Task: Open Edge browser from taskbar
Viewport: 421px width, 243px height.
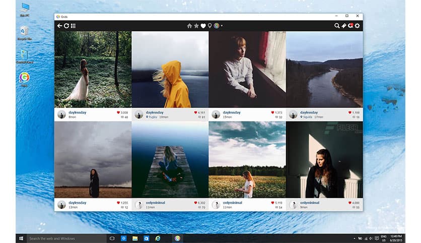Action: 158,238
